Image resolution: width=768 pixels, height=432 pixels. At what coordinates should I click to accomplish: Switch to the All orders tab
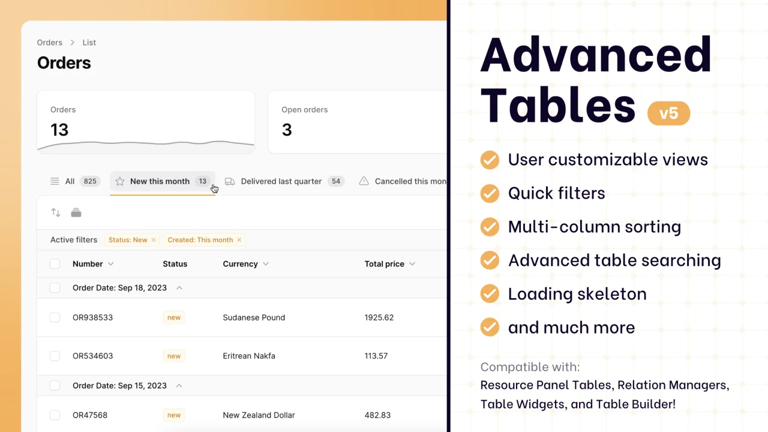click(70, 181)
